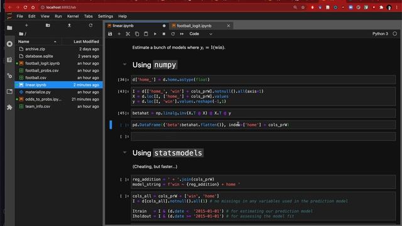Click the cols_all Itrain Iholdout code cell

coord(263,206)
